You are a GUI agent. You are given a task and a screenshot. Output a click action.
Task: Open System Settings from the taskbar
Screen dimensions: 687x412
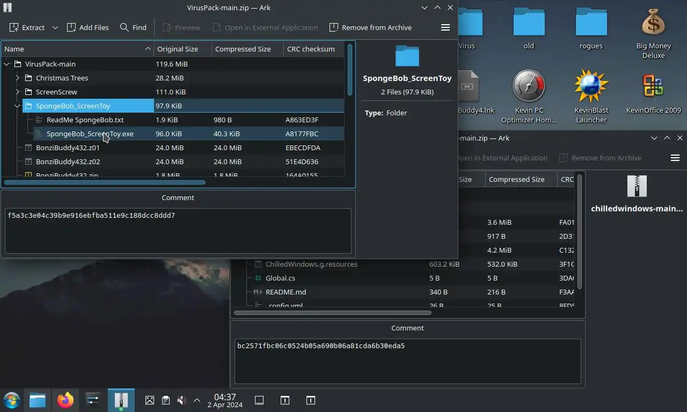pyautogui.click(x=93, y=400)
